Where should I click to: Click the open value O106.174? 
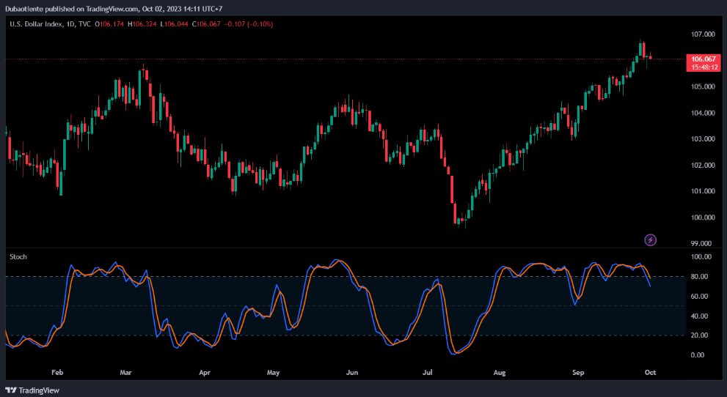109,24
